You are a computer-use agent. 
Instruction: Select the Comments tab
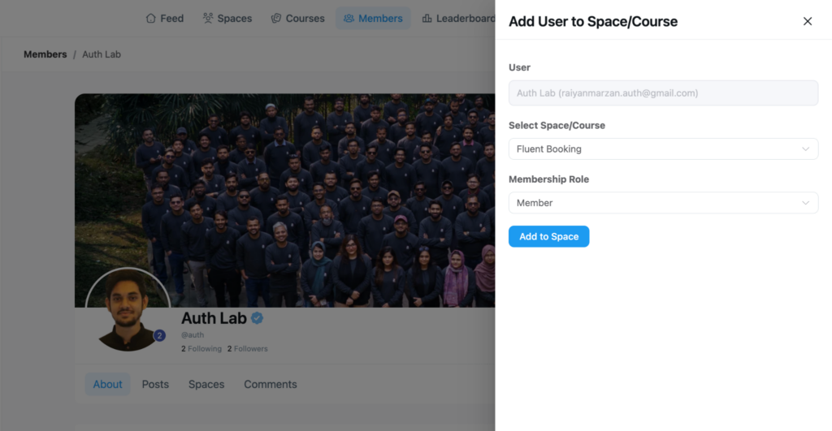(271, 384)
